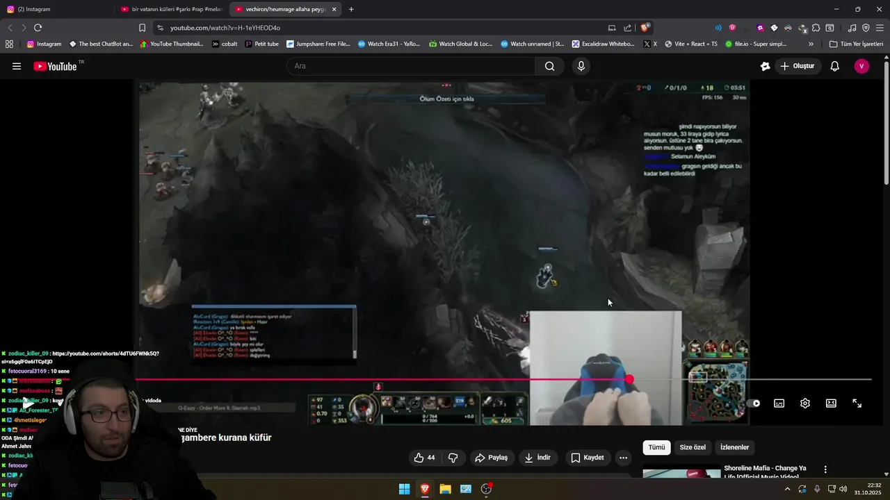Viewport: 890px width, 500px height.
Task: Open the Instagram bookmark in bookmarks bar
Action: (x=44, y=44)
